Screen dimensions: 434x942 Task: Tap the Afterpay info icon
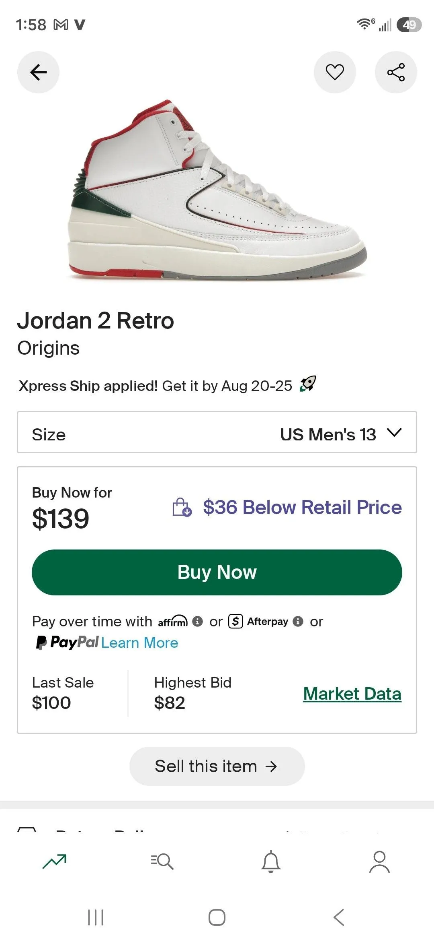tap(298, 621)
